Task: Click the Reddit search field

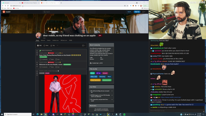Action: (x=69, y=12)
